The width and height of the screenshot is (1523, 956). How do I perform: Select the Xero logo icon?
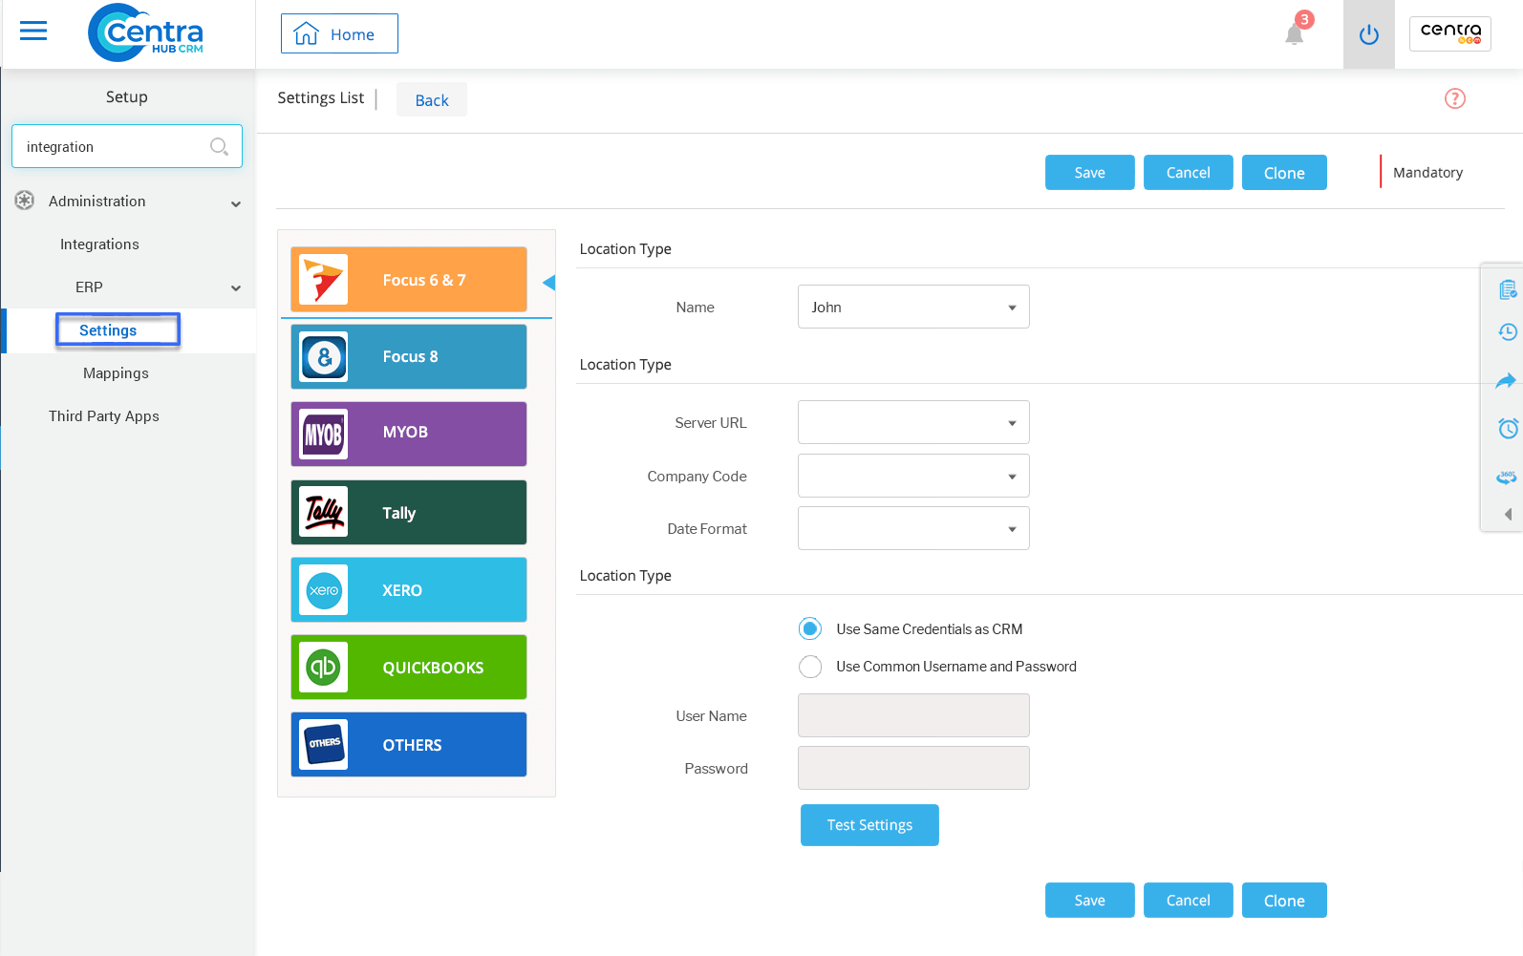[x=324, y=590]
